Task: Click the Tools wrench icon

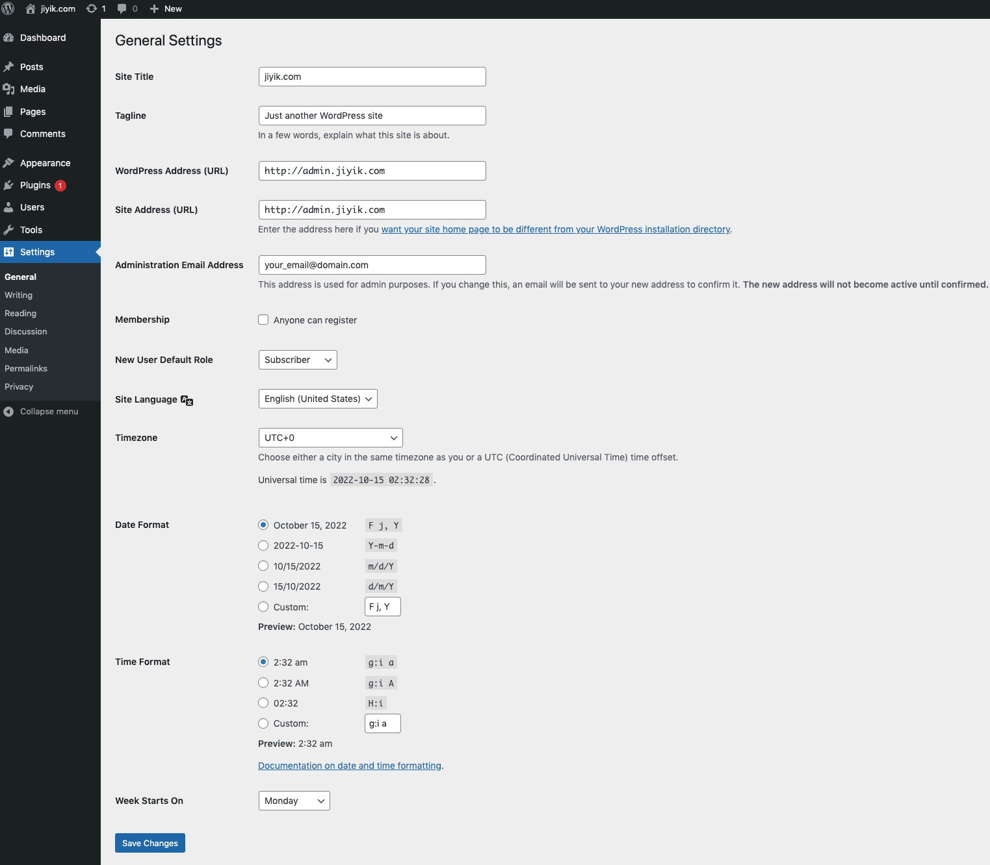Action: 8,230
